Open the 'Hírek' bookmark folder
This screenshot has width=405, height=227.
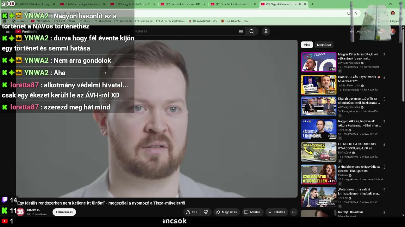pyautogui.click(x=84, y=21)
